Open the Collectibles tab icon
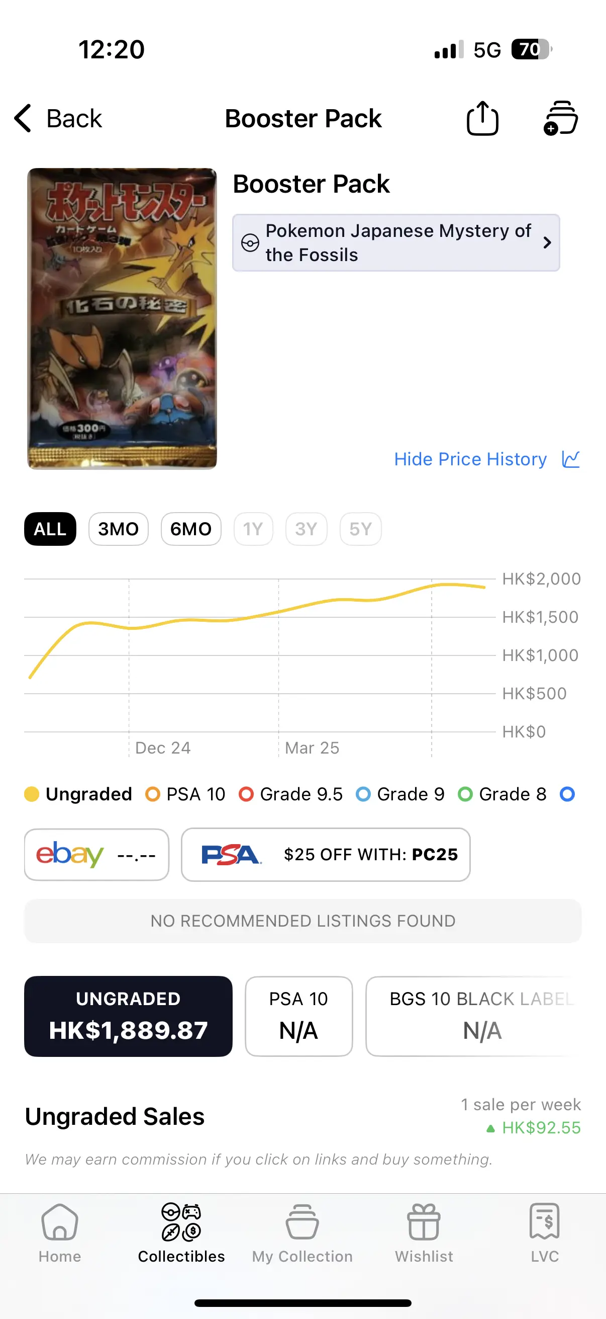Screen dimensions: 606x1319 [181, 1222]
